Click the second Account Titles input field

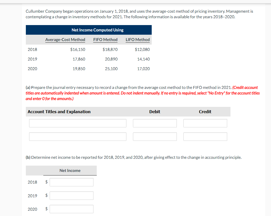[x=78, y=136]
